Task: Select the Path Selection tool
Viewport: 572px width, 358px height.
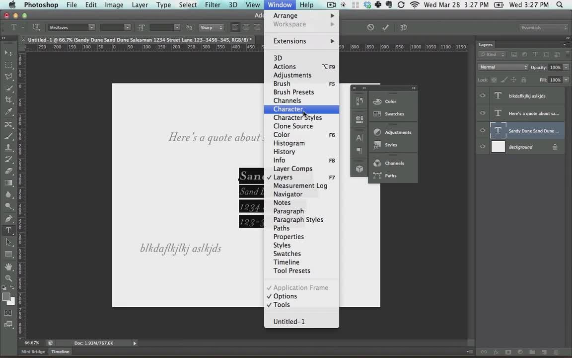Action: point(8,242)
